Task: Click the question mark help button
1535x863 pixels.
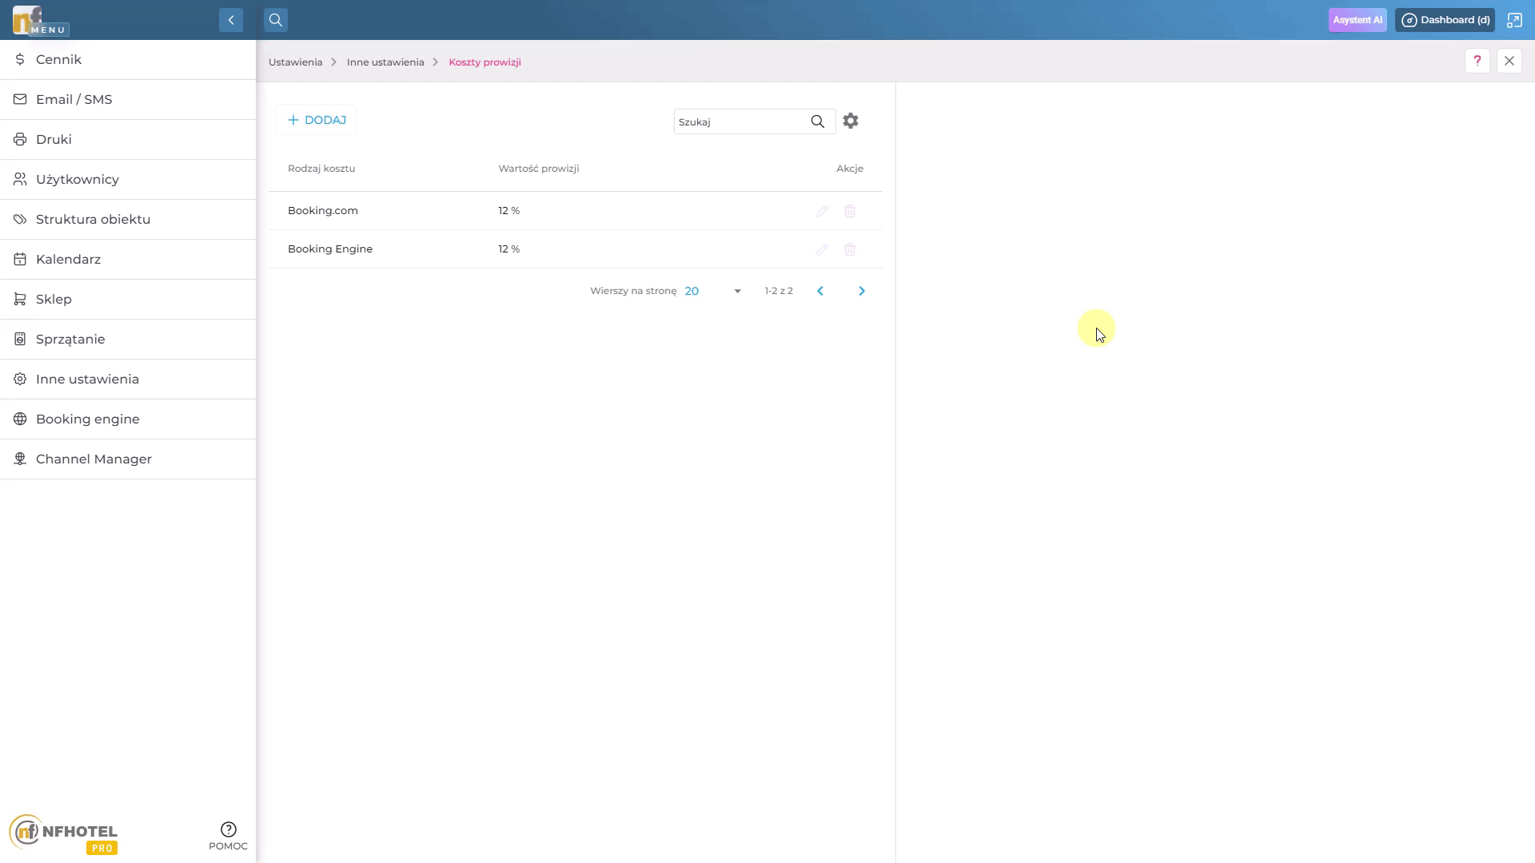Action: [1477, 61]
